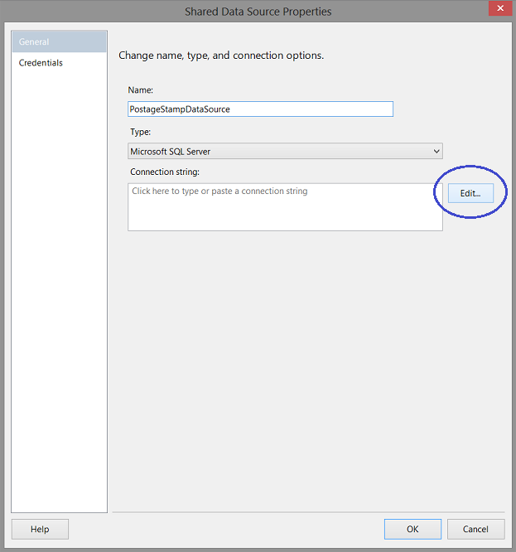Viewport: 516px width, 552px height.
Task: Select the General page in left pane
Action: coord(59,41)
